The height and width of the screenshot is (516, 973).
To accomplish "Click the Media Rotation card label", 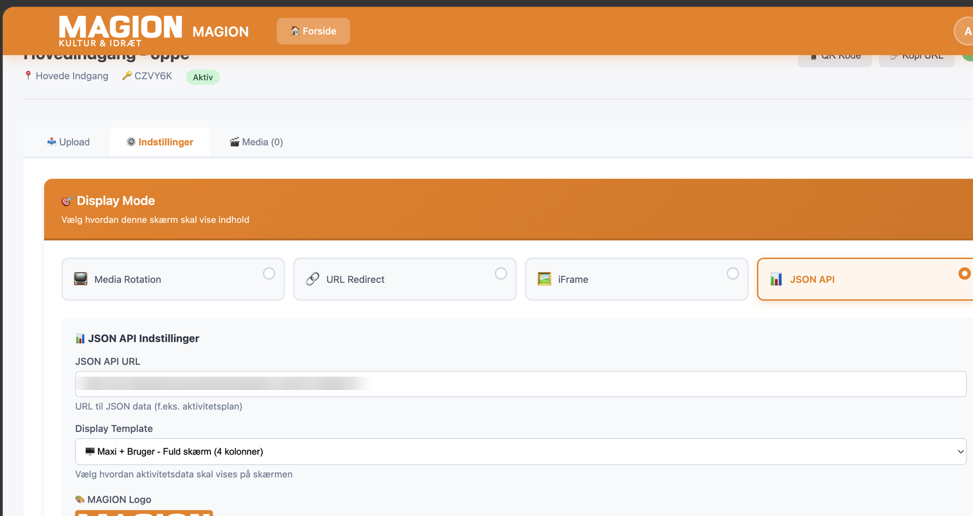I will coord(128,279).
